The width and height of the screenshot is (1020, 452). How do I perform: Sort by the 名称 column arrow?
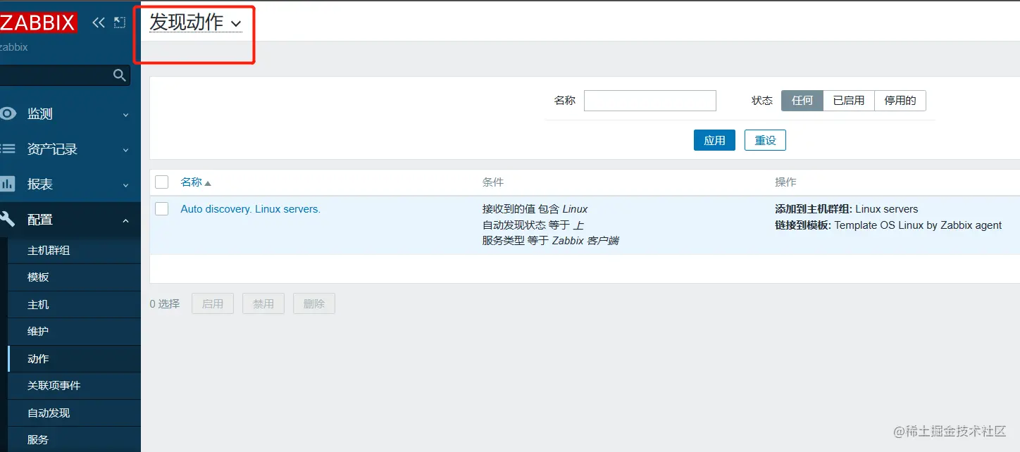click(x=208, y=183)
